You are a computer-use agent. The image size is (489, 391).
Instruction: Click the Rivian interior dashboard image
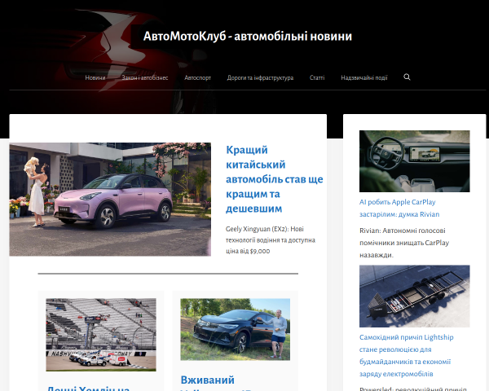415,161
